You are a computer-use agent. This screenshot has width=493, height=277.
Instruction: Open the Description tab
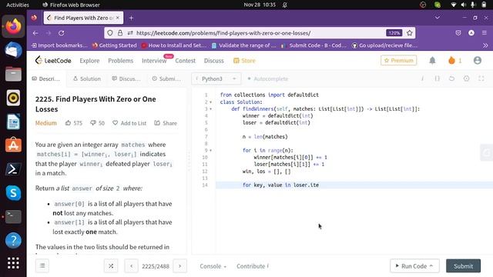point(46,78)
